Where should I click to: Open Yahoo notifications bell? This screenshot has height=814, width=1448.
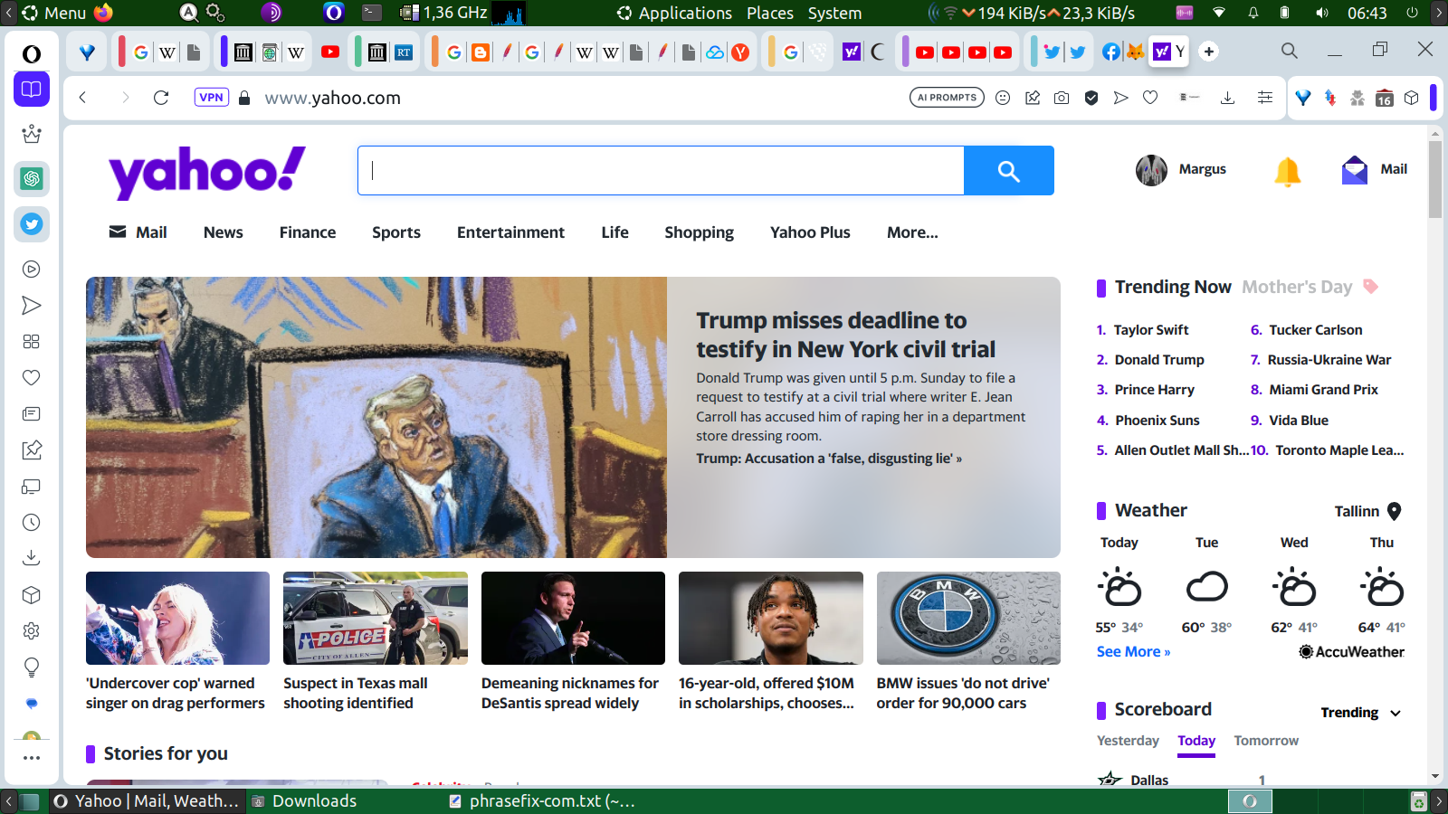1288,170
